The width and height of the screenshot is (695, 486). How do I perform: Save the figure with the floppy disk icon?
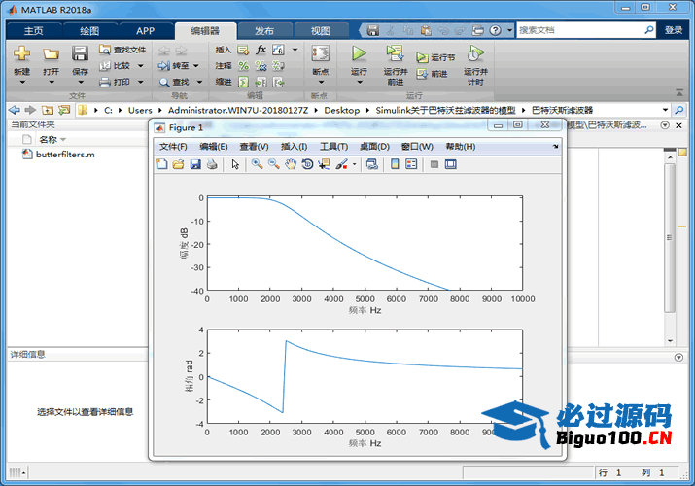coord(194,165)
